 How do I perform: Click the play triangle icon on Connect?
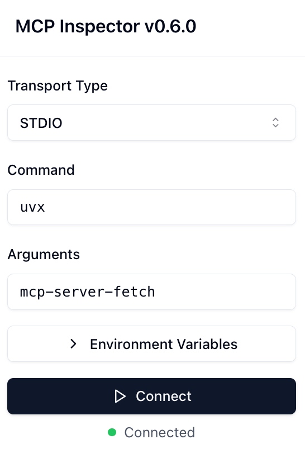pos(120,397)
